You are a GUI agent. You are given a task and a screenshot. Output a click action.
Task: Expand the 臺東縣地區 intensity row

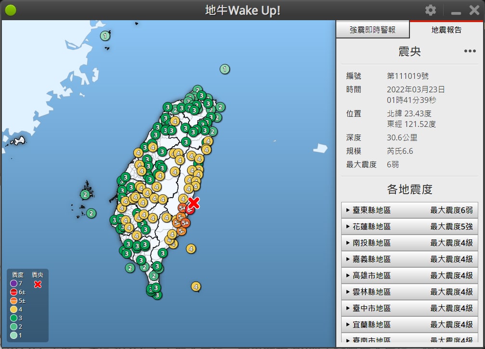[409, 210]
